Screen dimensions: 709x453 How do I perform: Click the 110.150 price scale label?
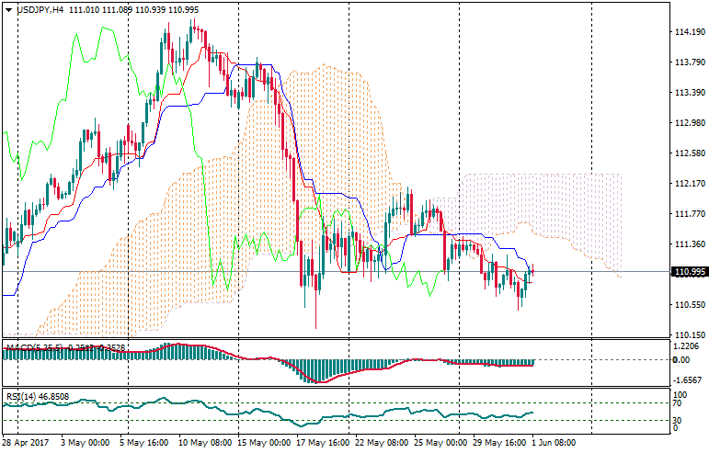pyautogui.click(x=688, y=335)
